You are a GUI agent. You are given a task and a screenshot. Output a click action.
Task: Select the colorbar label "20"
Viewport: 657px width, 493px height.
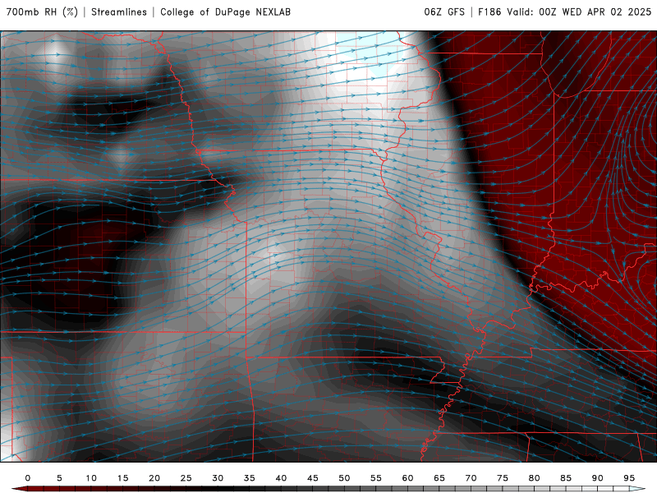pos(154,478)
